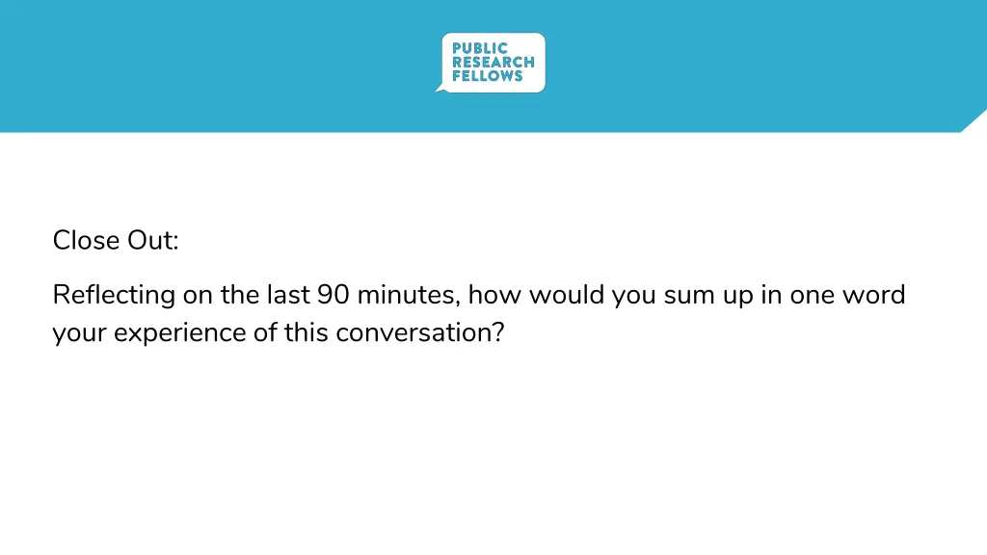Viewport: 987px width, 555px height.
Task: Click the word conversation? on the second line
Action: 420,332
